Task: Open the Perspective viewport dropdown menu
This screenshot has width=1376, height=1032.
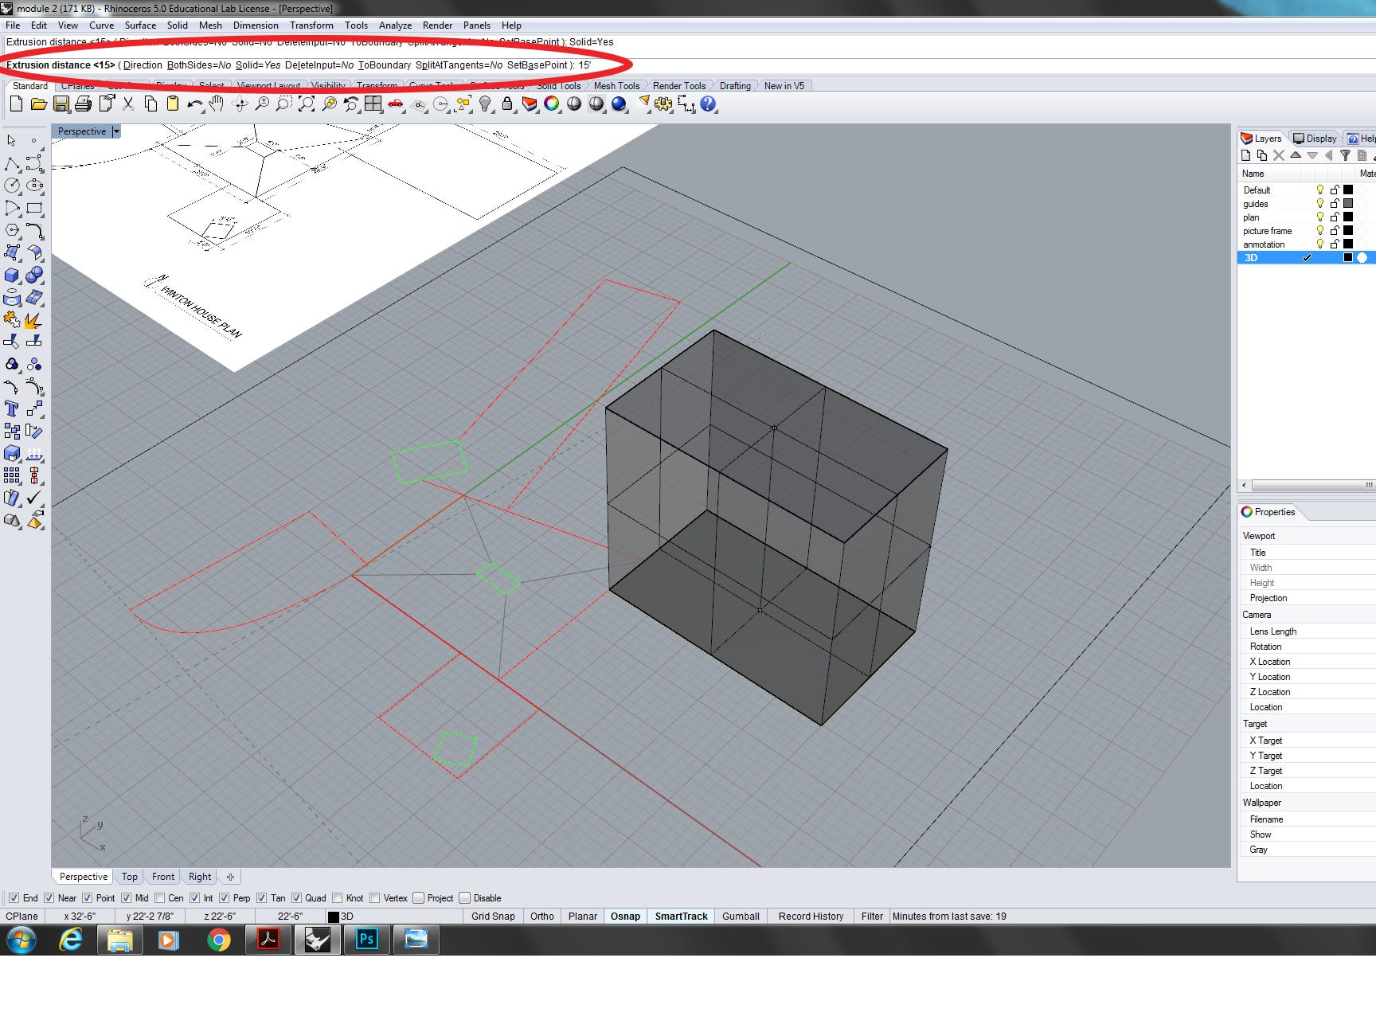Action: (116, 131)
